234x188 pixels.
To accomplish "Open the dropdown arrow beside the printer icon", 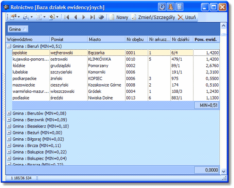I will pos(32,17).
